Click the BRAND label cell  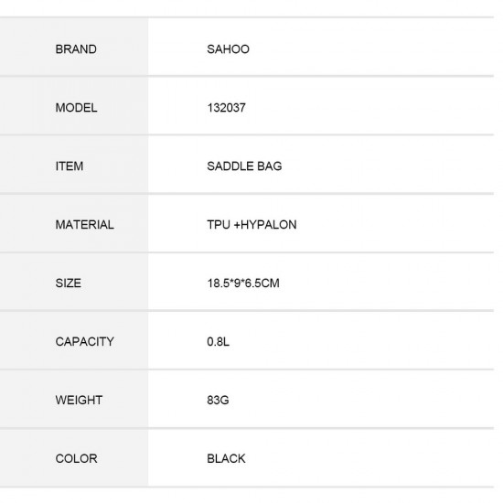(x=74, y=47)
